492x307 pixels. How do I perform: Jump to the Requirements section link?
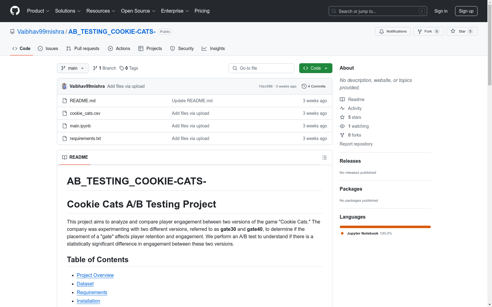(92, 293)
